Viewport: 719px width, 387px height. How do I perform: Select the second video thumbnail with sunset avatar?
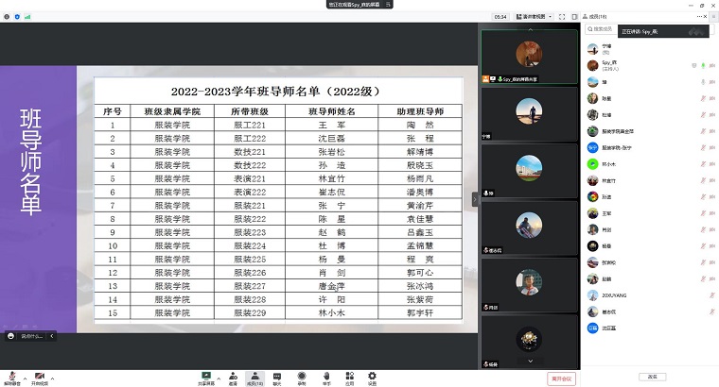pos(529,114)
